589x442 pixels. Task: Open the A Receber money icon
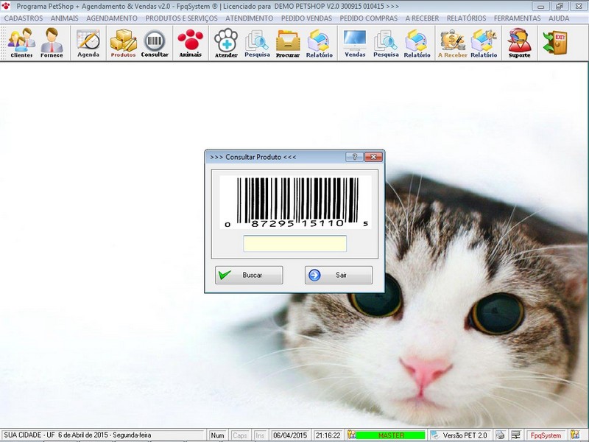pos(453,43)
